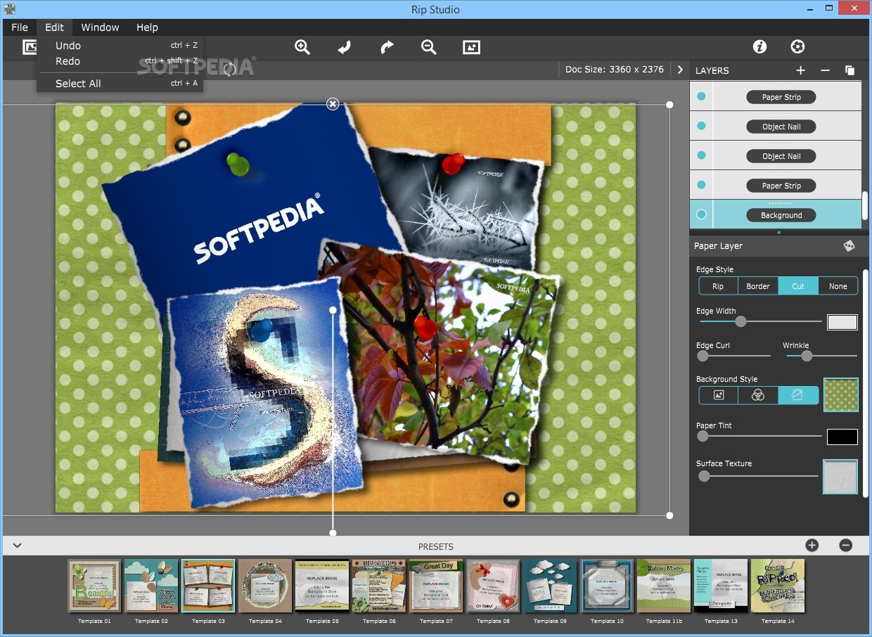Choose Undo from the Edit menu

pos(120,46)
